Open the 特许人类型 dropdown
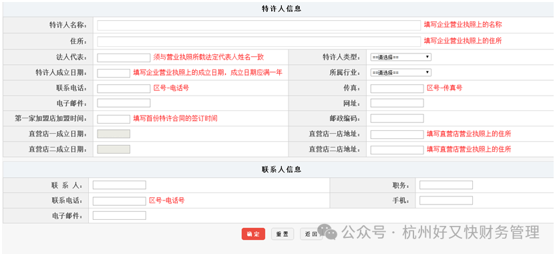This screenshot has height=254, width=557. pyautogui.click(x=401, y=57)
